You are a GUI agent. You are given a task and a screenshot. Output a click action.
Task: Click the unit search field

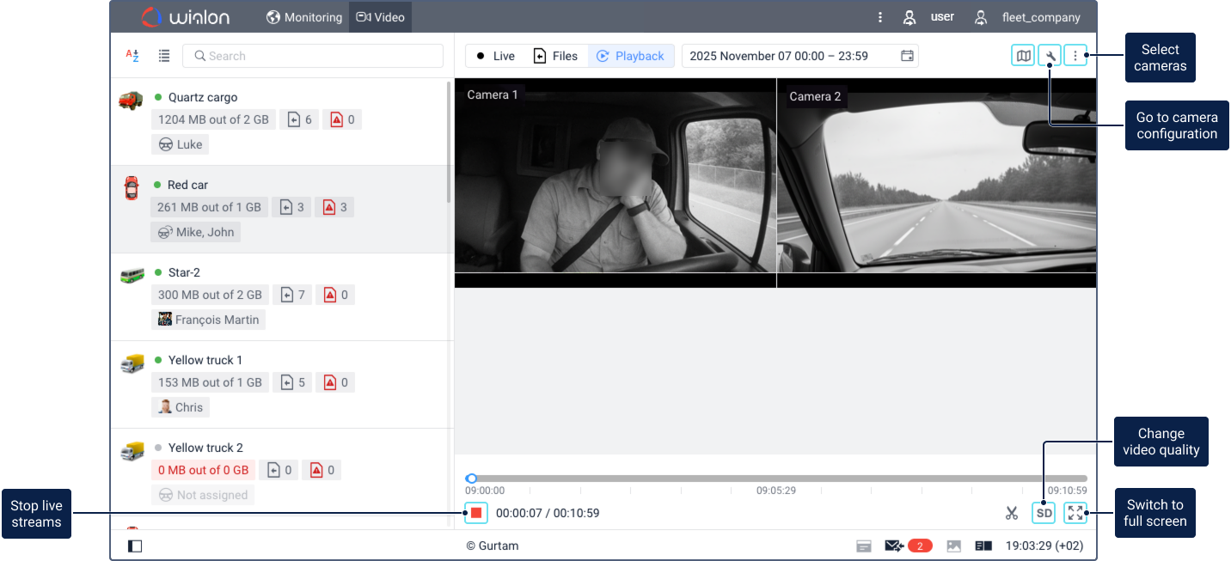click(313, 56)
